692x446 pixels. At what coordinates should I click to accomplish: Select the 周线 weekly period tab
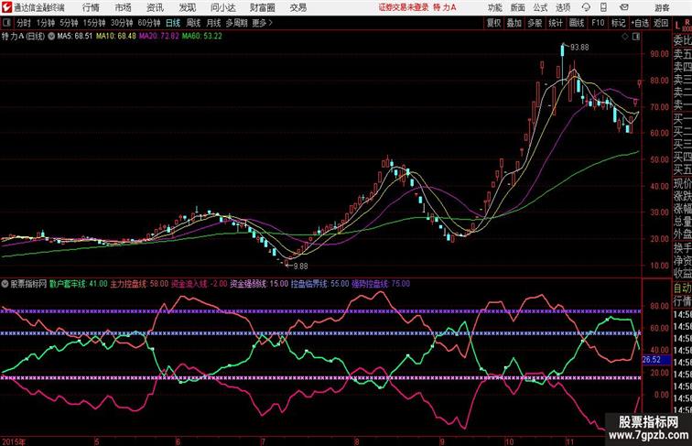point(193,23)
